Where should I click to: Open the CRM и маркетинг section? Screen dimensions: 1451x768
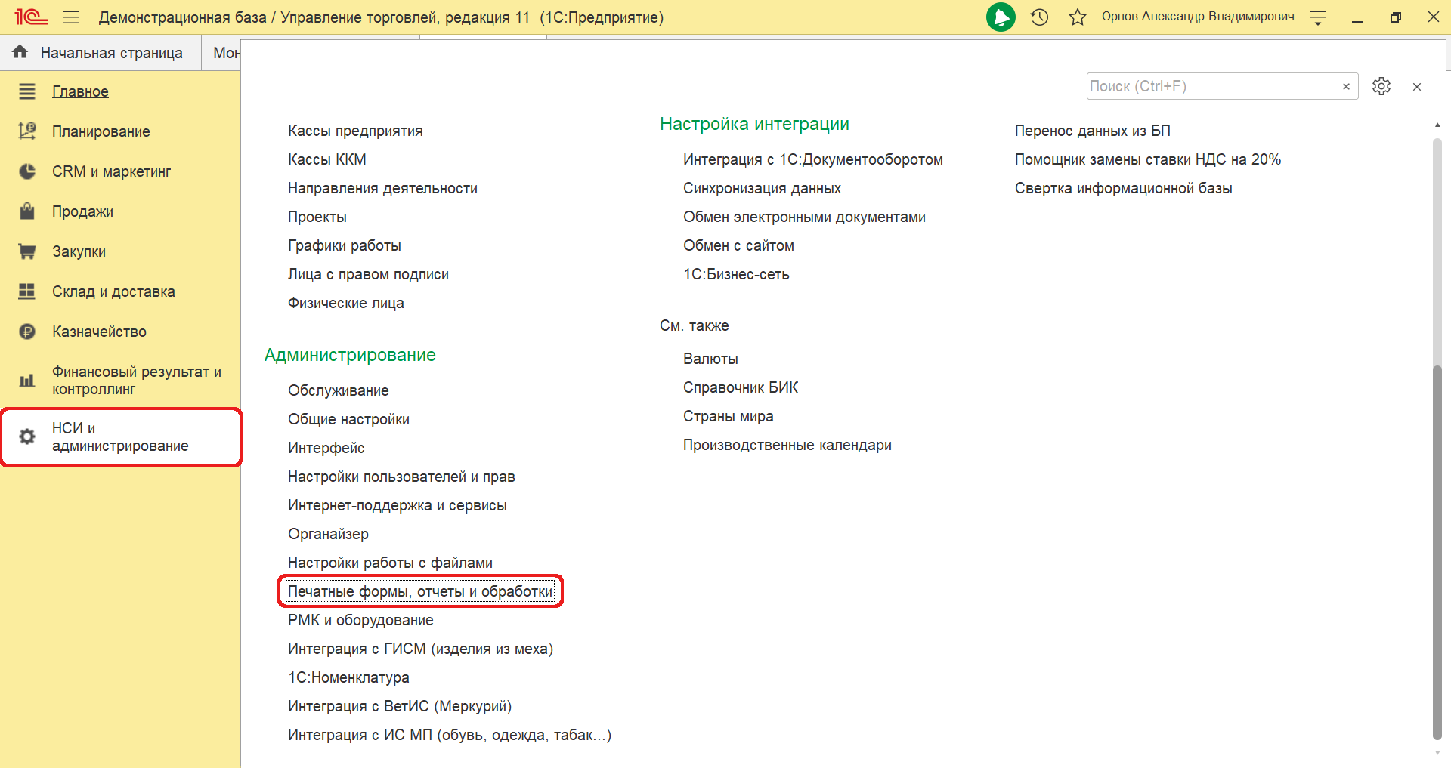coord(111,171)
